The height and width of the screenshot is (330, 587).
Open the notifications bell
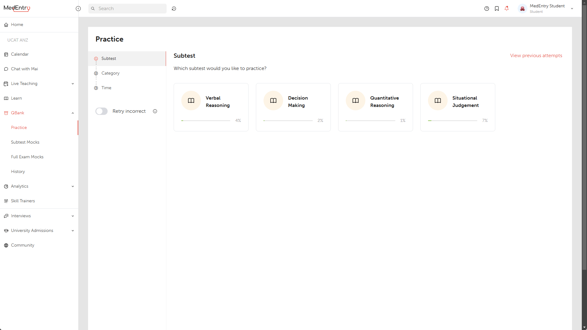click(x=507, y=8)
